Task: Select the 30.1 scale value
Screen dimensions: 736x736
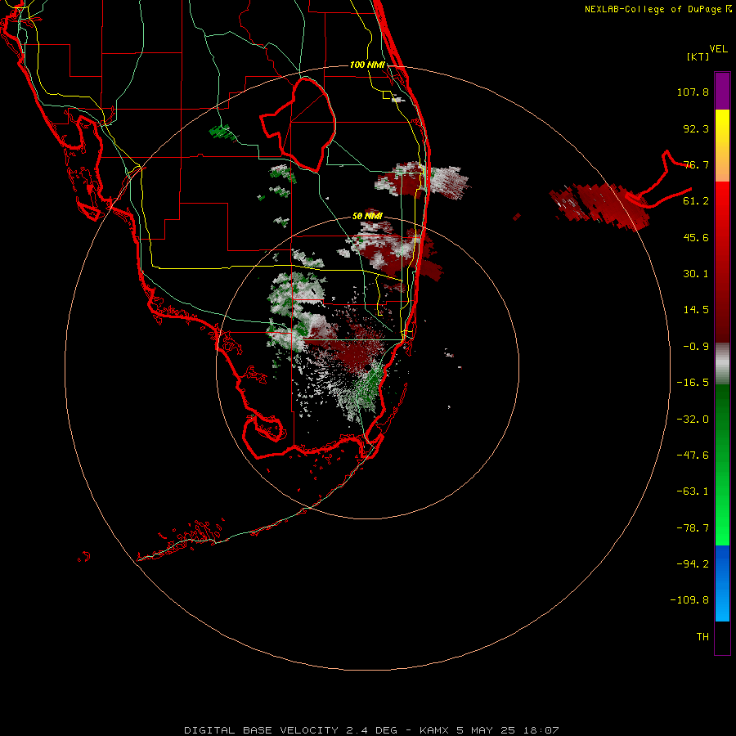Action: (x=696, y=274)
